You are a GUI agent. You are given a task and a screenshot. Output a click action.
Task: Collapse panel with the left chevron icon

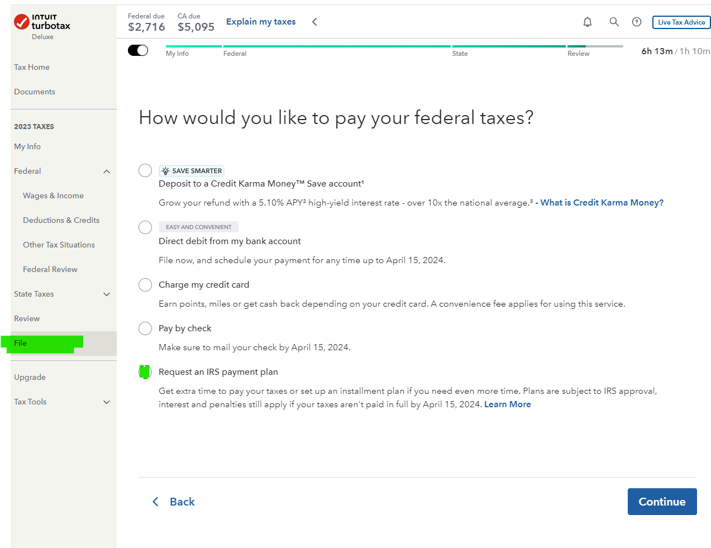point(314,22)
